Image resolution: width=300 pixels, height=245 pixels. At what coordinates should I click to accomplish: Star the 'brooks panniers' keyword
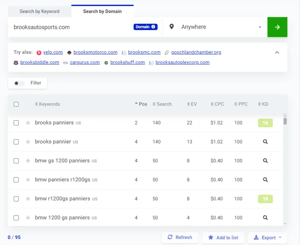click(x=28, y=123)
